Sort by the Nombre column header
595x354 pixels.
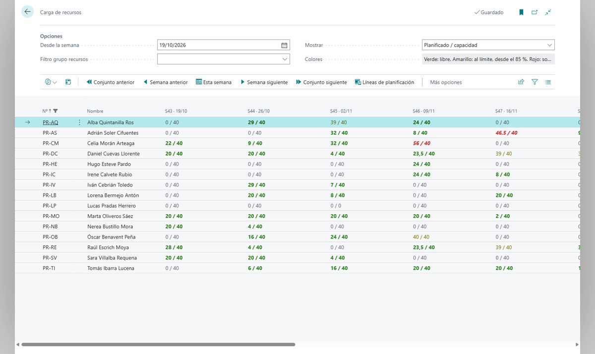pyautogui.click(x=95, y=111)
